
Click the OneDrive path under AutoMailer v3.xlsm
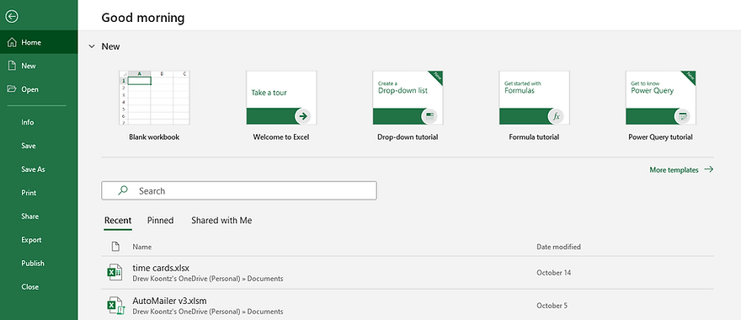coord(208,312)
